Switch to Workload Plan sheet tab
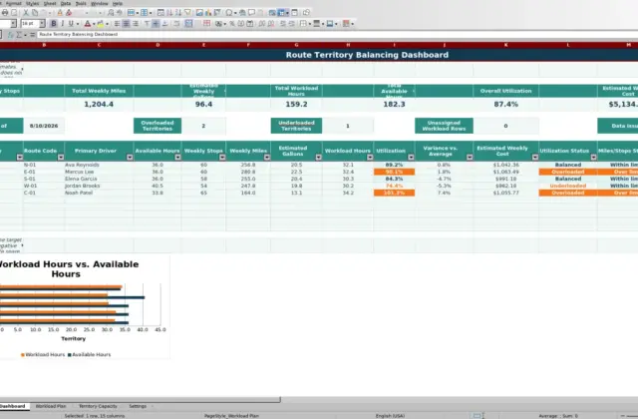 pyautogui.click(x=51, y=406)
